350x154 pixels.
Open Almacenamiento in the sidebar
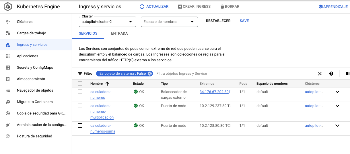36,79
